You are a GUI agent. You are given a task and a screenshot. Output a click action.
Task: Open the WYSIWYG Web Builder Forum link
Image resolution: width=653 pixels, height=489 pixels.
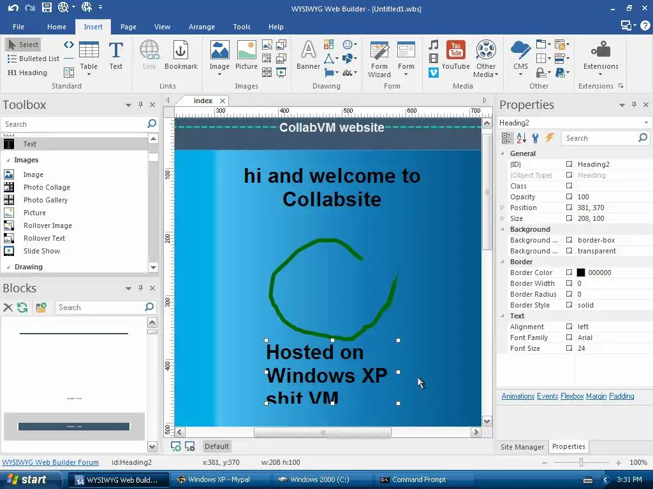click(50, 462)
